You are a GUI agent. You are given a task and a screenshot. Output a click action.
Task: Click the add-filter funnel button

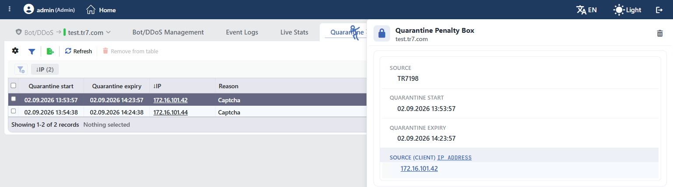click(21, 69)
